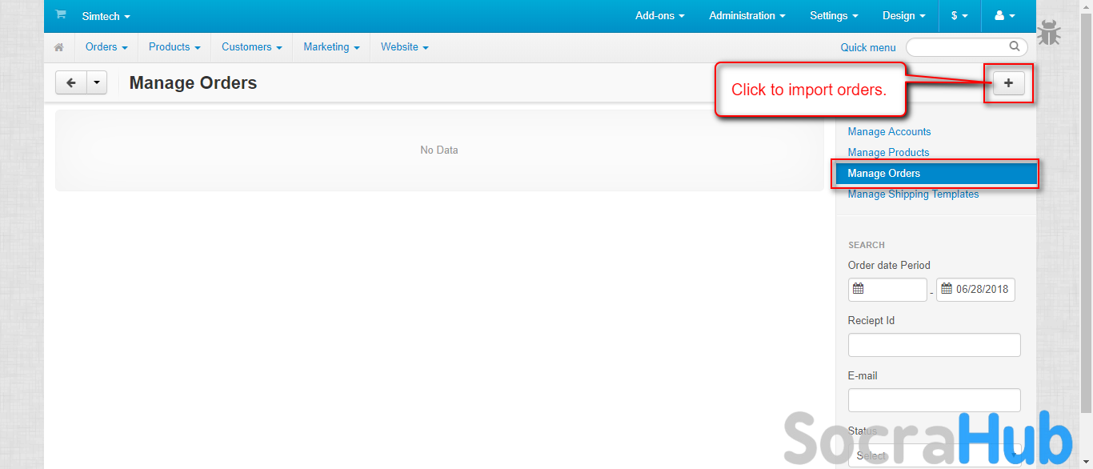Expand the Website menu
Viewport: 1093px width, 469px height.
(405, 47)
